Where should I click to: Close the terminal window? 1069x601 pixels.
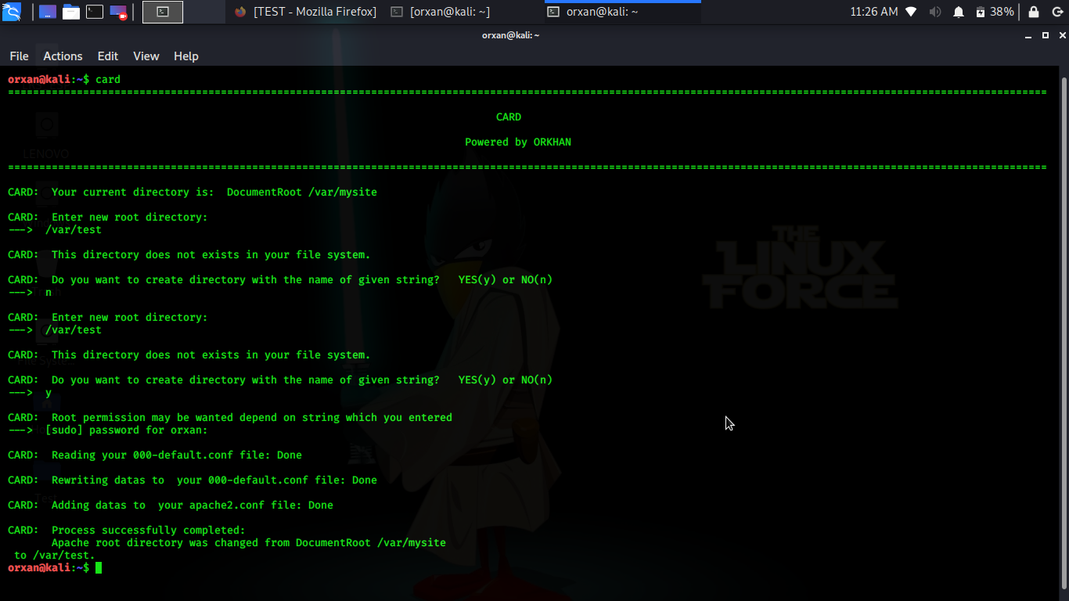(x=1060, y=35)
